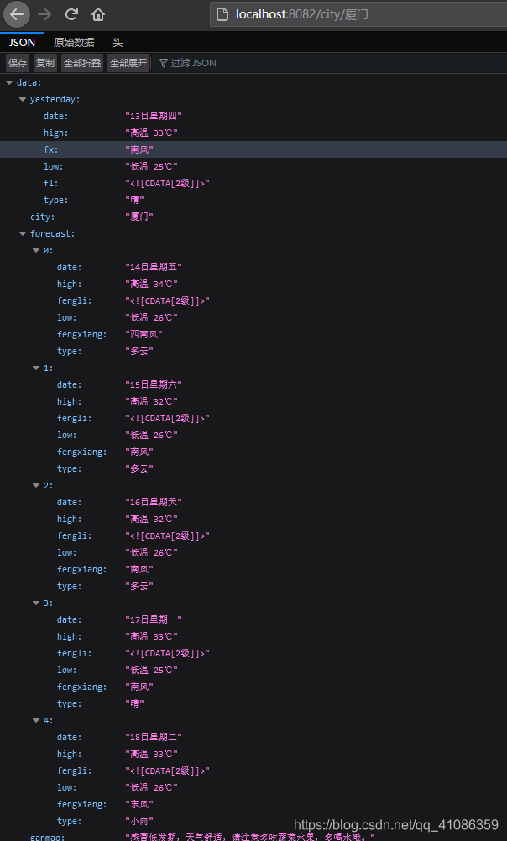Select the JSON viewer tab
The image size is (507, 841).
click(20, 42)
